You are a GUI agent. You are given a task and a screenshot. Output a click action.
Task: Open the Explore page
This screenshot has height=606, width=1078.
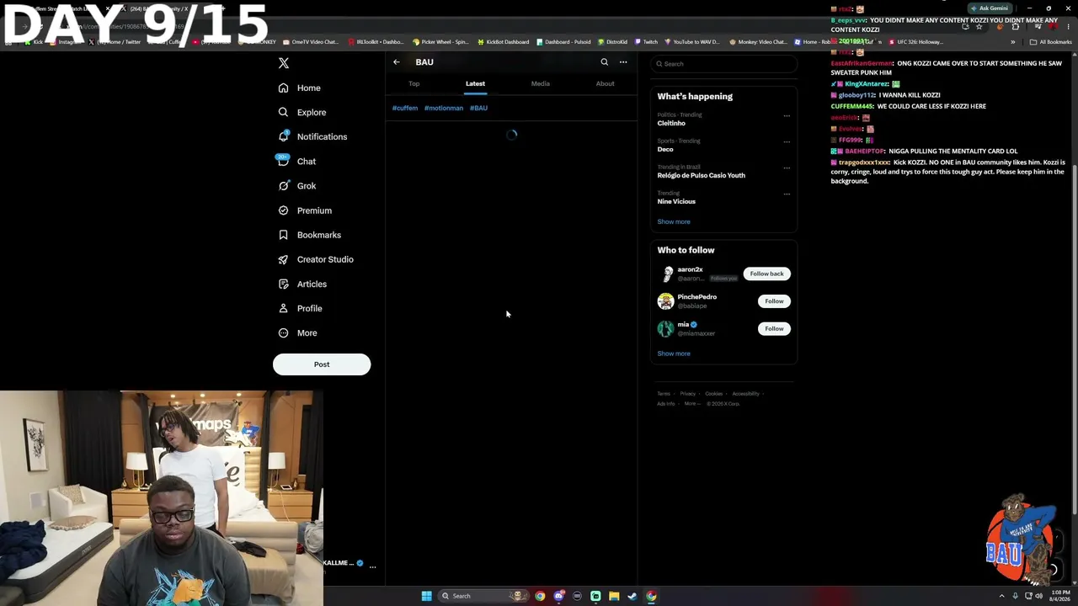click(x=302, y=112)
